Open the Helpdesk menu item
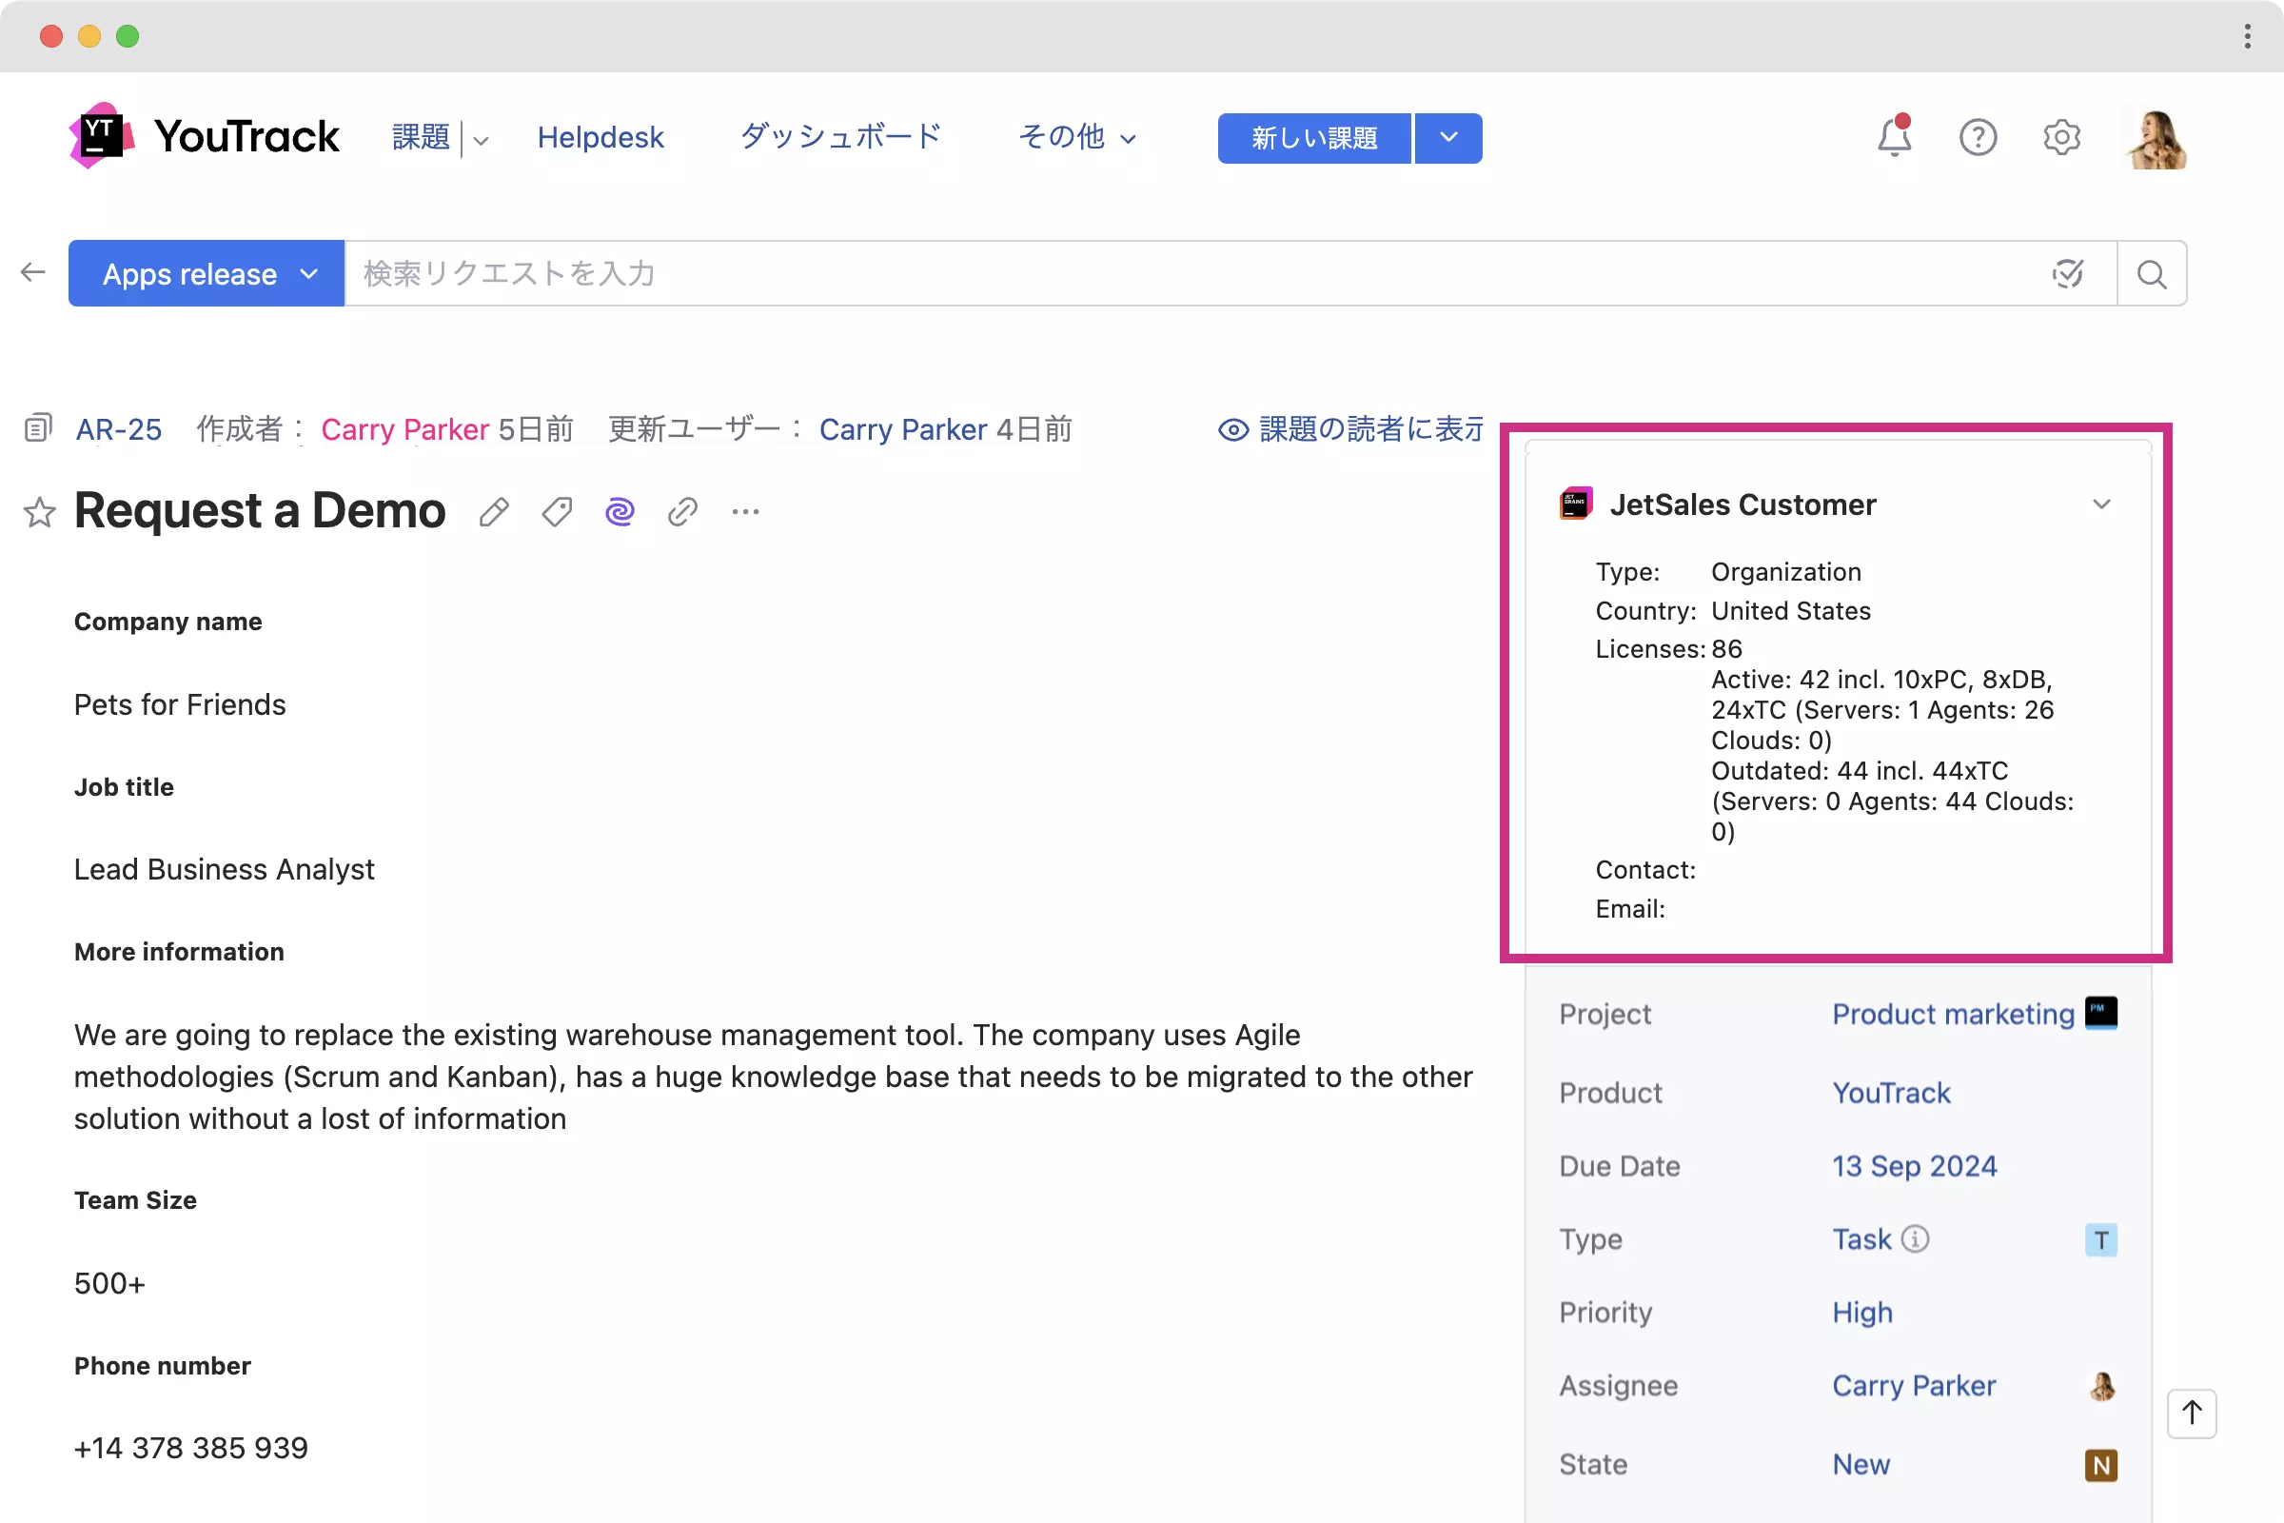This screenshot has width=2284, height=1523. click(x=601, y=137)
